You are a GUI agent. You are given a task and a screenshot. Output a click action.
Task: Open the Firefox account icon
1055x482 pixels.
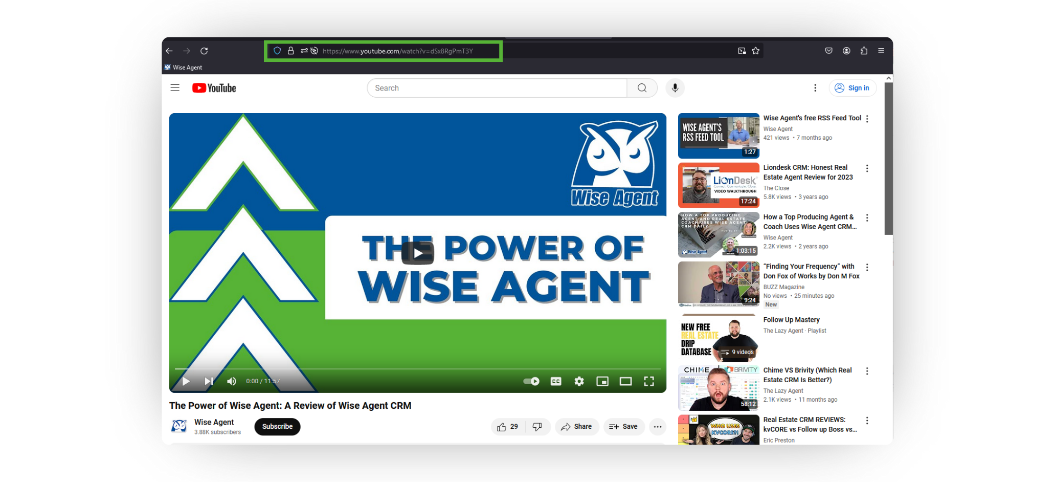coord(847,51)
